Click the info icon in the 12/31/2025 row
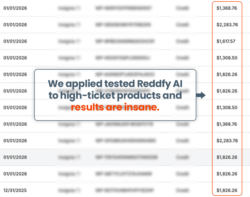The width and height of the screenshot is (250, 197). tap(78, 190)
